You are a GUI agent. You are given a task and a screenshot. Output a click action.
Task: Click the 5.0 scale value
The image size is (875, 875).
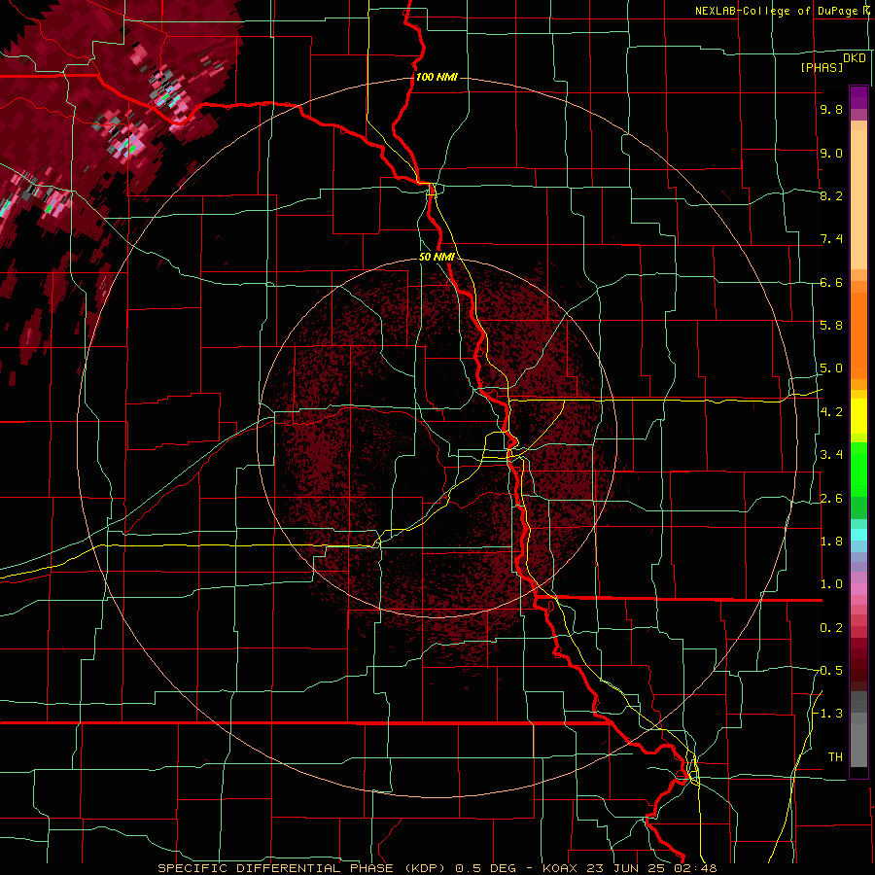point(831,368)
